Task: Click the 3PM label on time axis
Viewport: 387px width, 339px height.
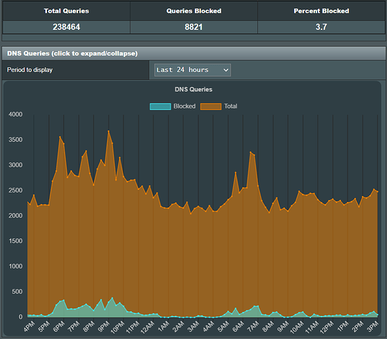Action: 373,327
